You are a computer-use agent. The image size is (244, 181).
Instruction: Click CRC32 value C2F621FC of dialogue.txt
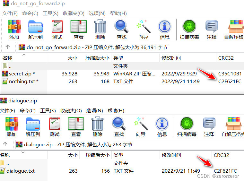(x=225, y=171)
